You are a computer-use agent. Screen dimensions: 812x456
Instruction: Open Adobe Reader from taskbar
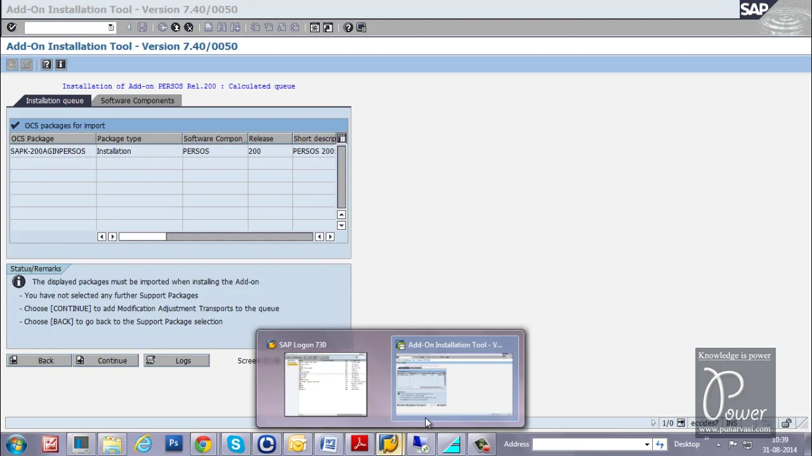pos(359,444)
